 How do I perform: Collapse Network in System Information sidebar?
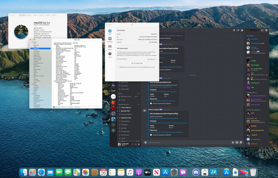pyautogui.click(x=31, y=84)
